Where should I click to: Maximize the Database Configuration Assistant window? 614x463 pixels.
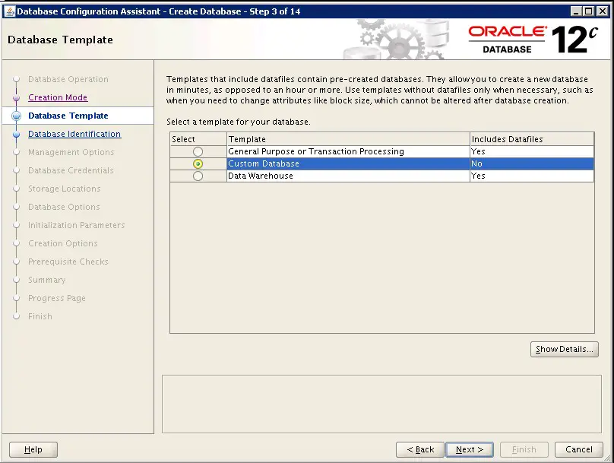[x=589, y=11]
